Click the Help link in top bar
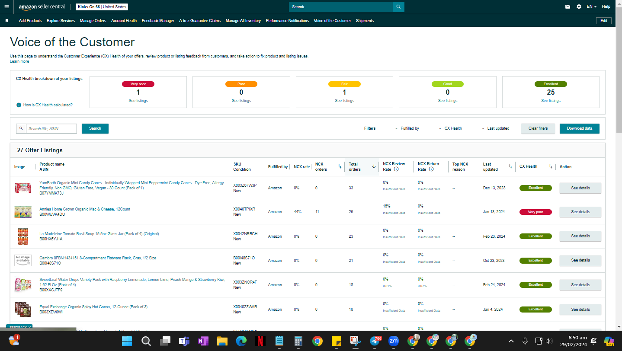 606,6
